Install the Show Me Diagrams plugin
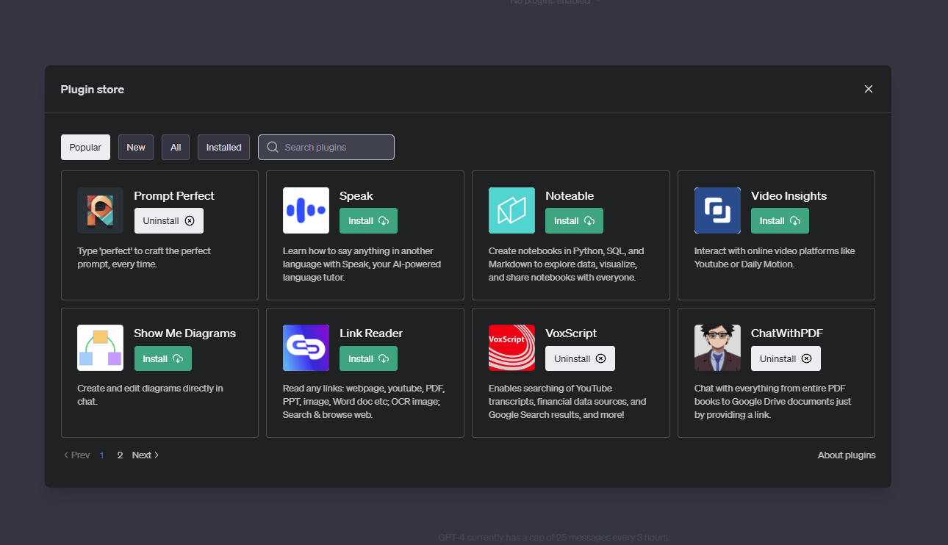948x545 pixels. (163, 358)
